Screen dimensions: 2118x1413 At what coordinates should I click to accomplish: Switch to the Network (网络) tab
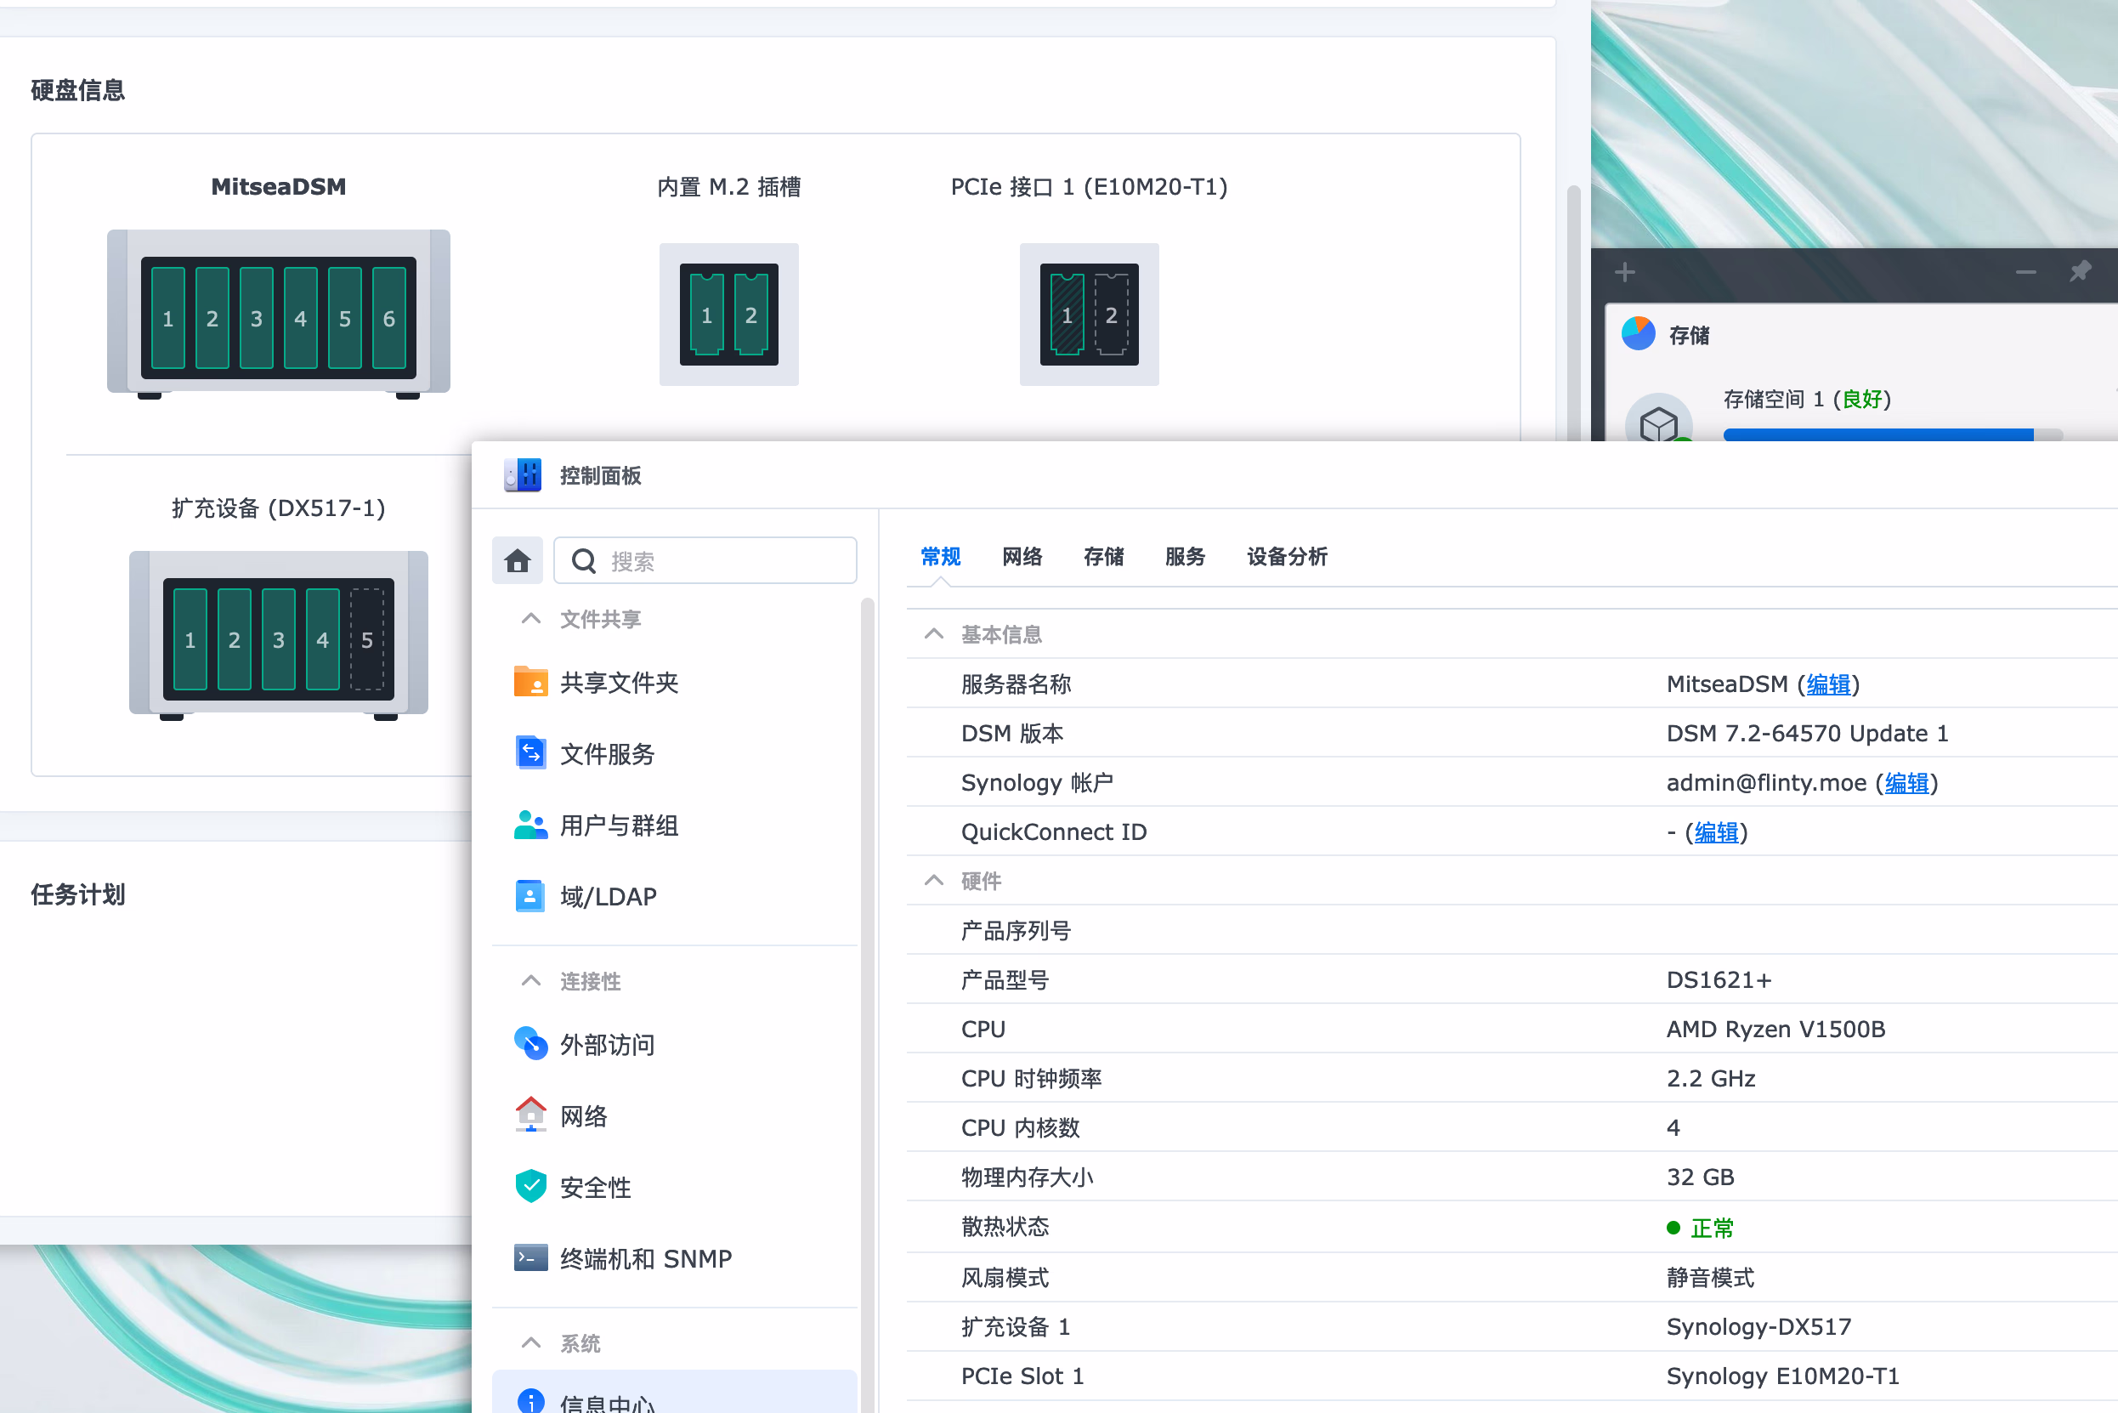1022,557
